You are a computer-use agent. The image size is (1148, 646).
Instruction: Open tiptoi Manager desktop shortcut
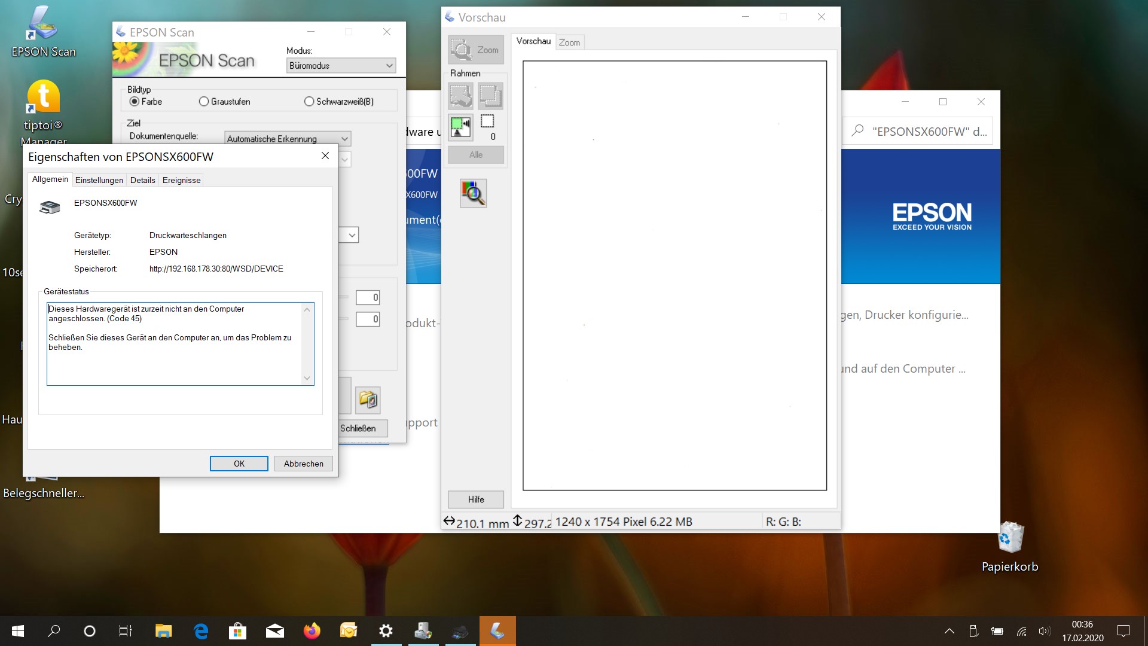(43, 111)
